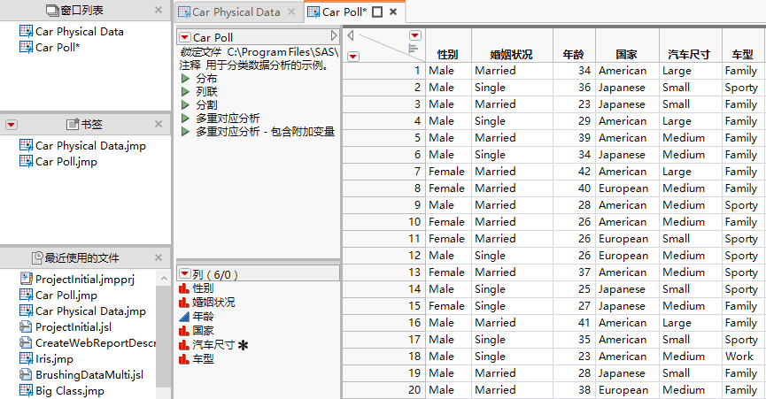
Task: Close the 书签 panel
Action: click(x=159, y=124)
